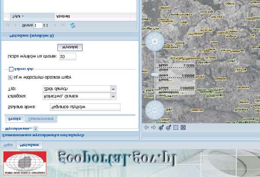Click the round minus zoom button on map
Image resolution: width=260 pixels, height=177 pixels.
[155, 110]
